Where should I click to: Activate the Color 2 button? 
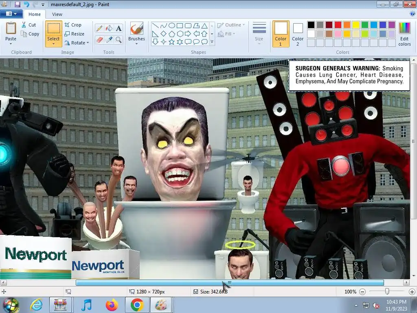point(298,34)
